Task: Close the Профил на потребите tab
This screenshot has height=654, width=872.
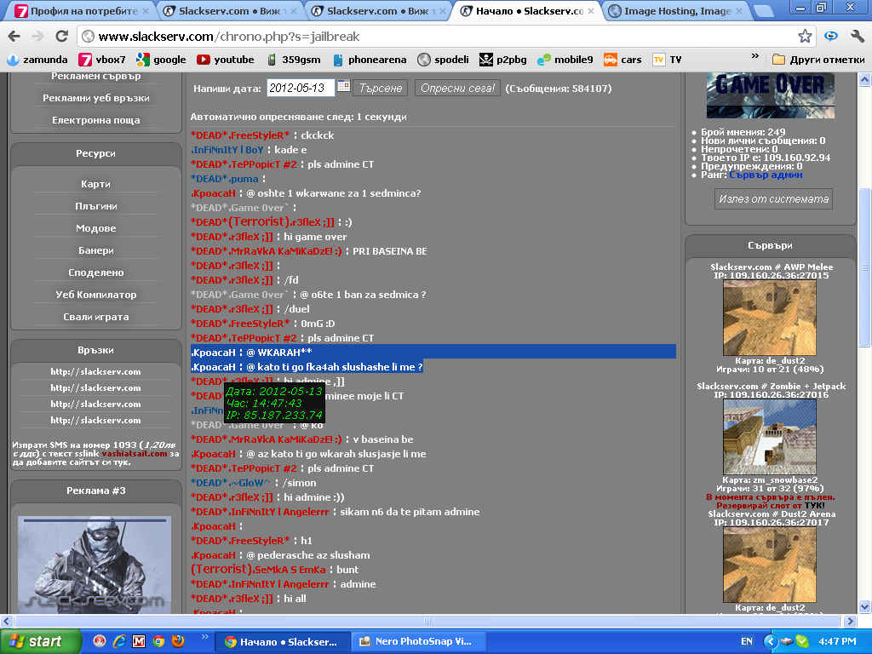Action: [146, 11]
